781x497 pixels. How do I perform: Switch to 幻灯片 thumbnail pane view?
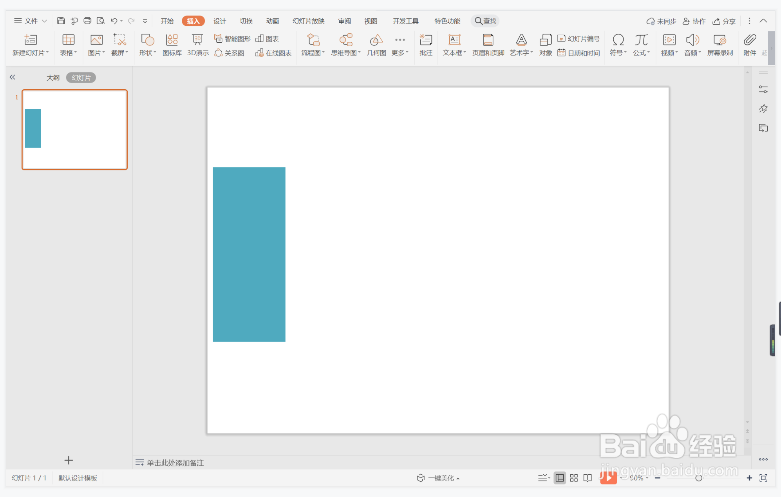pos(81,78)
